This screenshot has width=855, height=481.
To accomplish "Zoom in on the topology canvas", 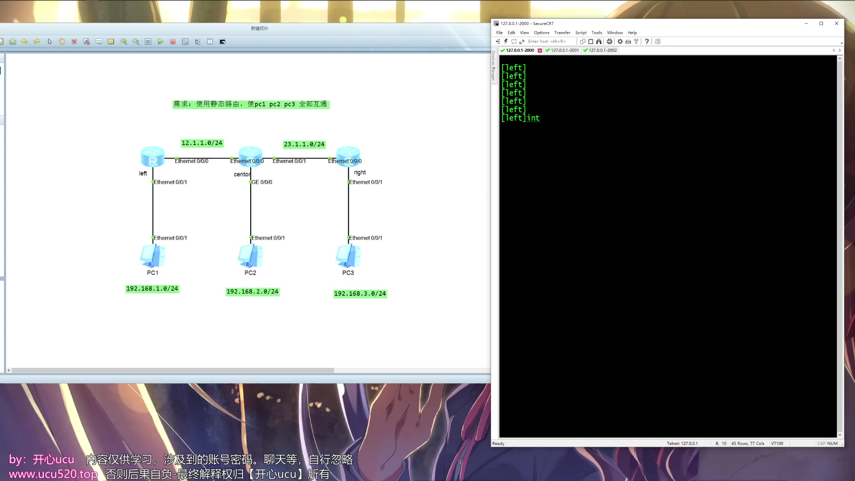I will point(124,41).
